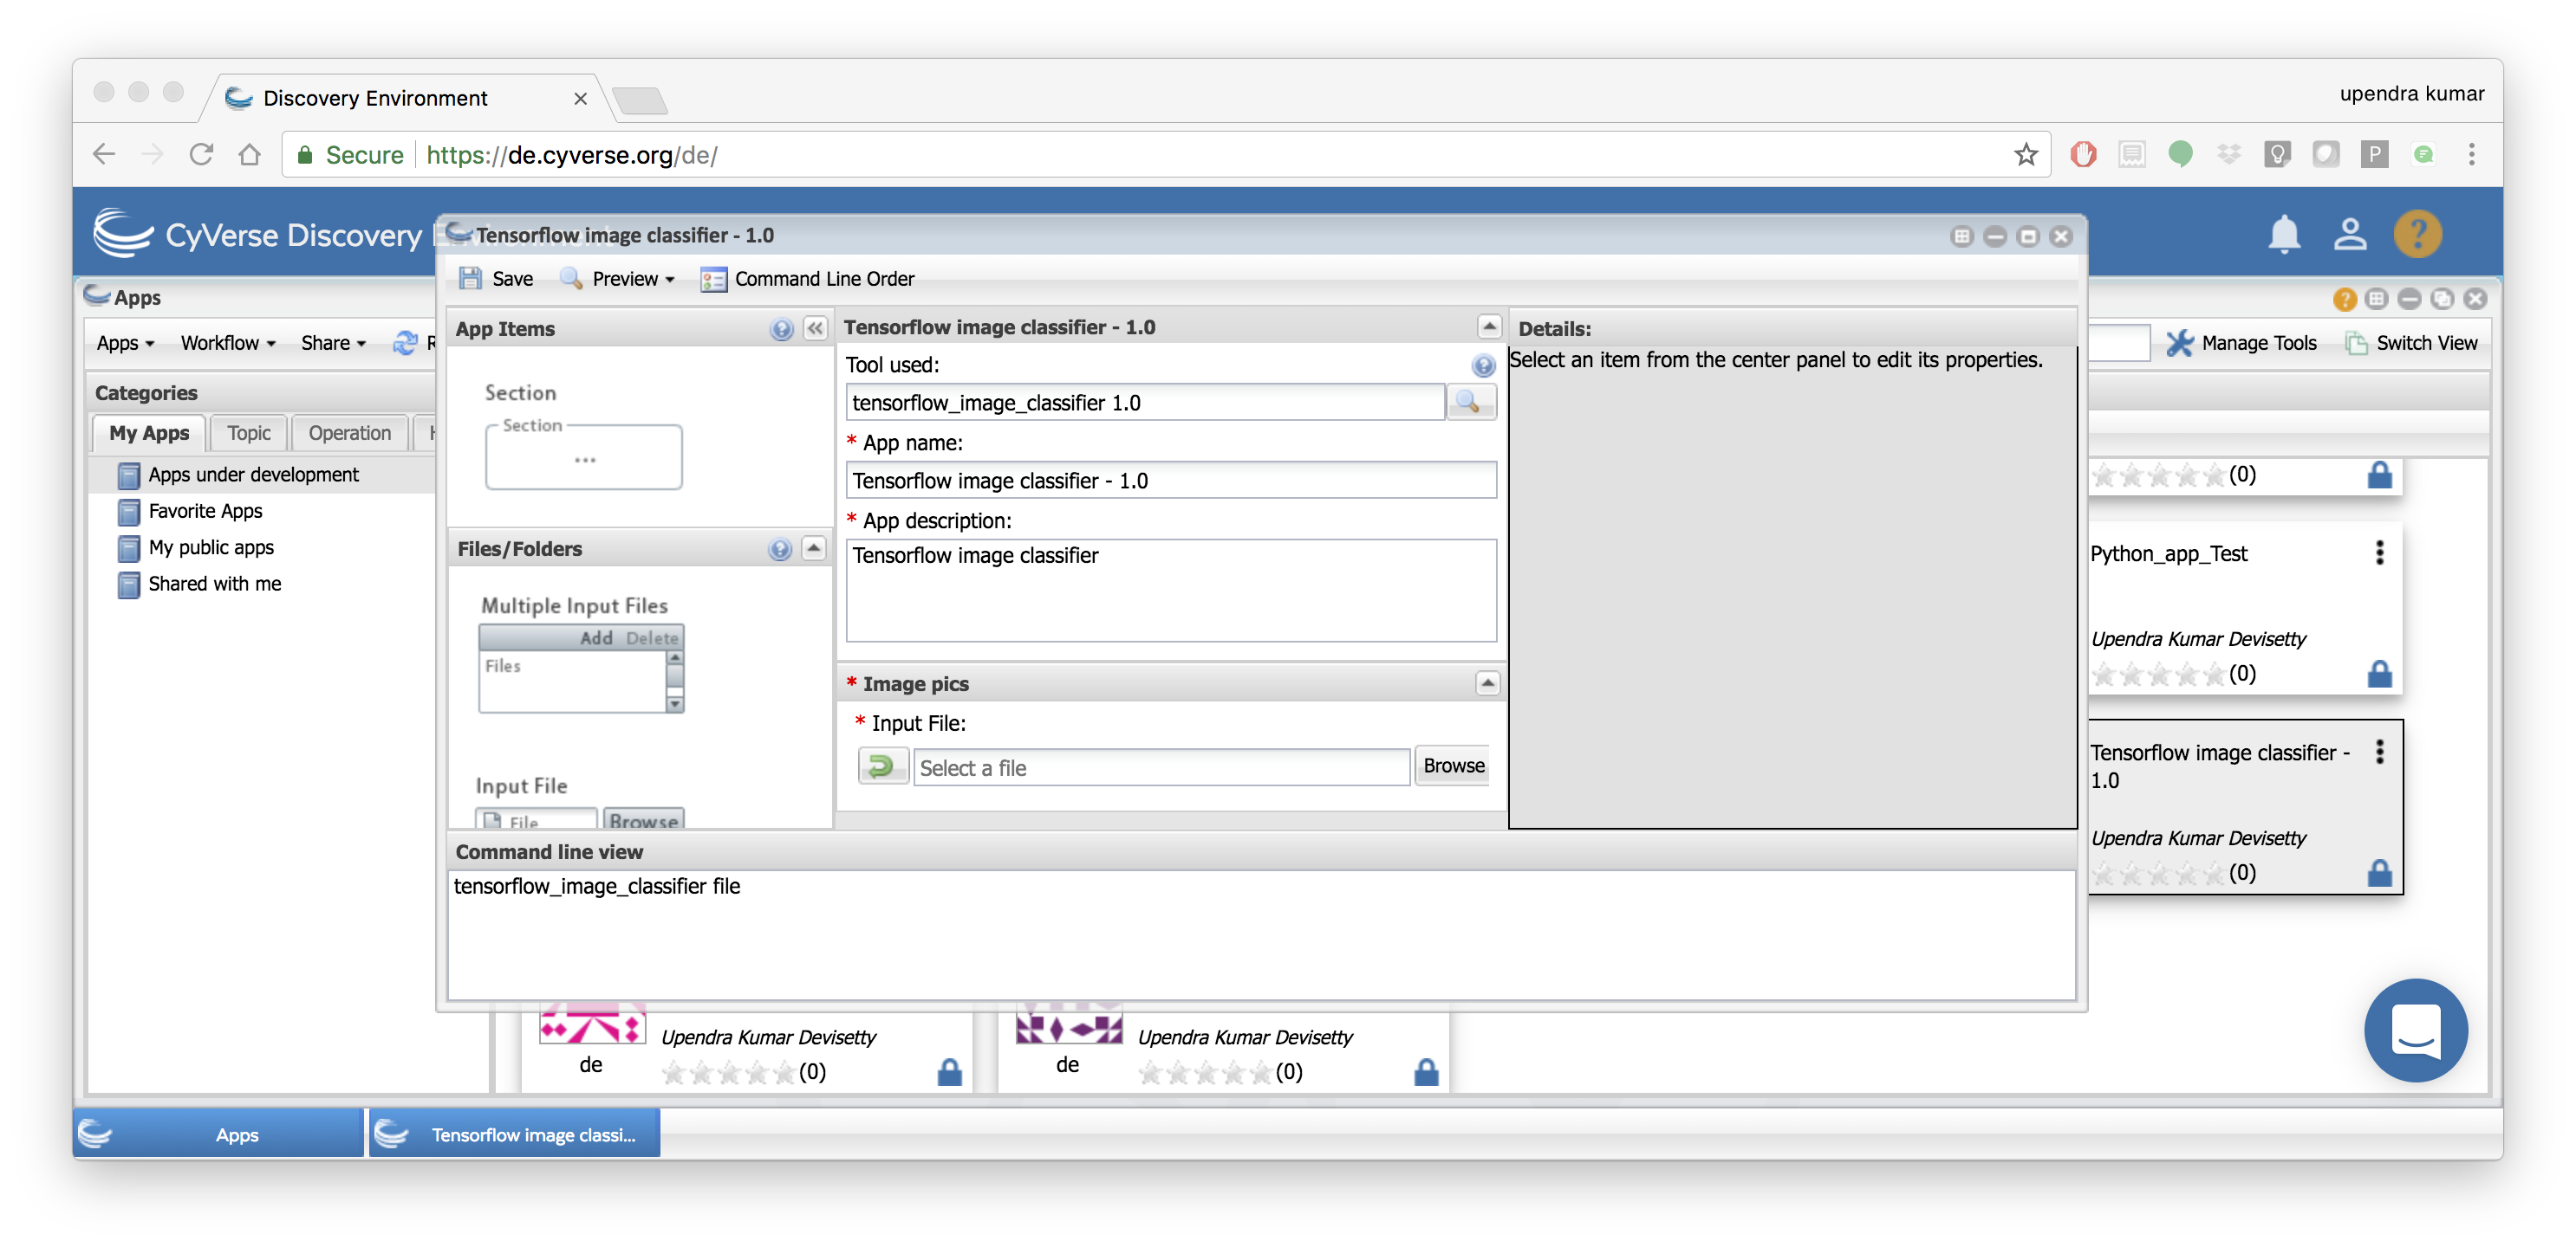The height and width of the screenshot is (1247, 2576).
Task: Click the green chat bubble extension icon
Action: pos(2179,154)
